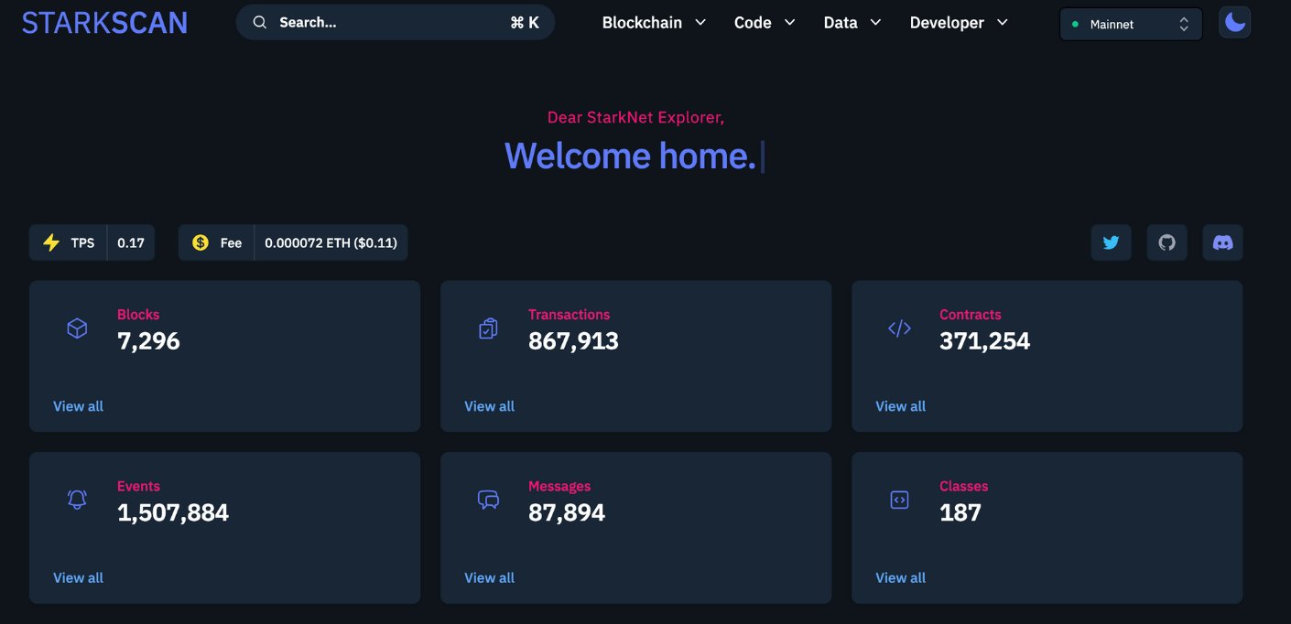This screenshot has width=1291, height=624.
Task: Click the Discord icon button
Action: (1222, 242)
